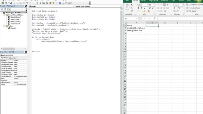Click Font Color red A swatch
Screen dimensions: 203x114
click(149, 11)
